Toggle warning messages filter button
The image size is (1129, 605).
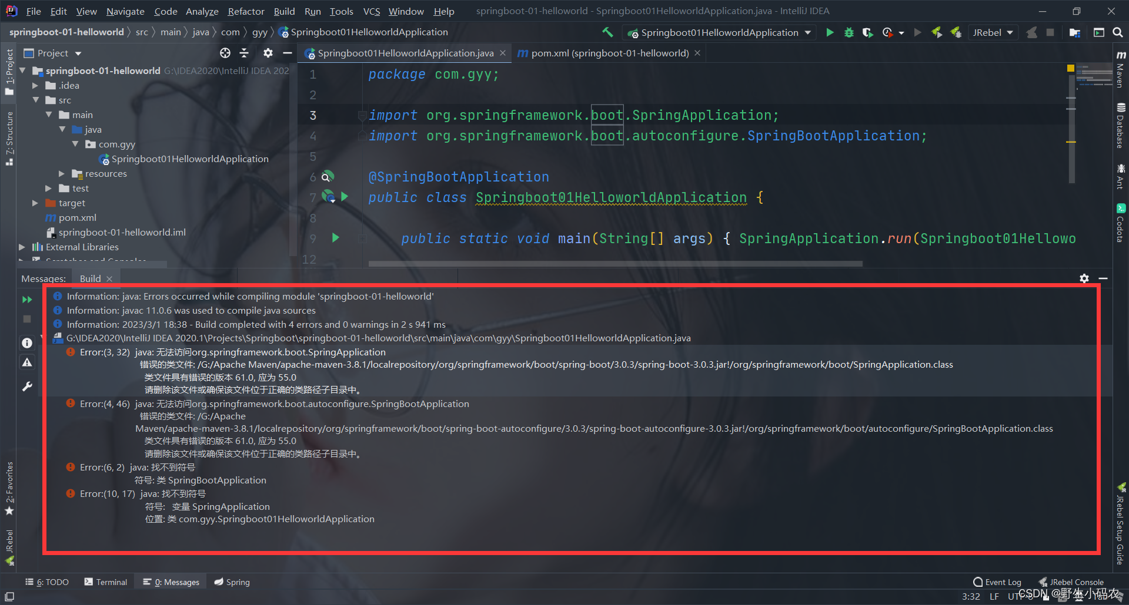point(27,362)
